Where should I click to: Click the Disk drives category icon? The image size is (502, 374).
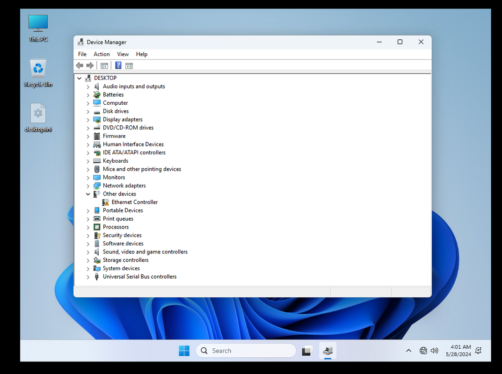pos(97,111)
